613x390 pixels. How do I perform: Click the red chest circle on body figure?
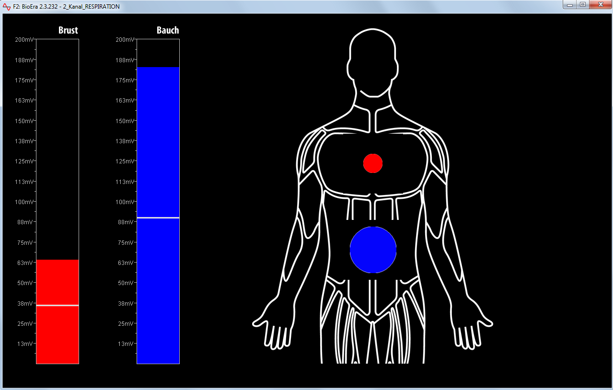coord(372,163)
